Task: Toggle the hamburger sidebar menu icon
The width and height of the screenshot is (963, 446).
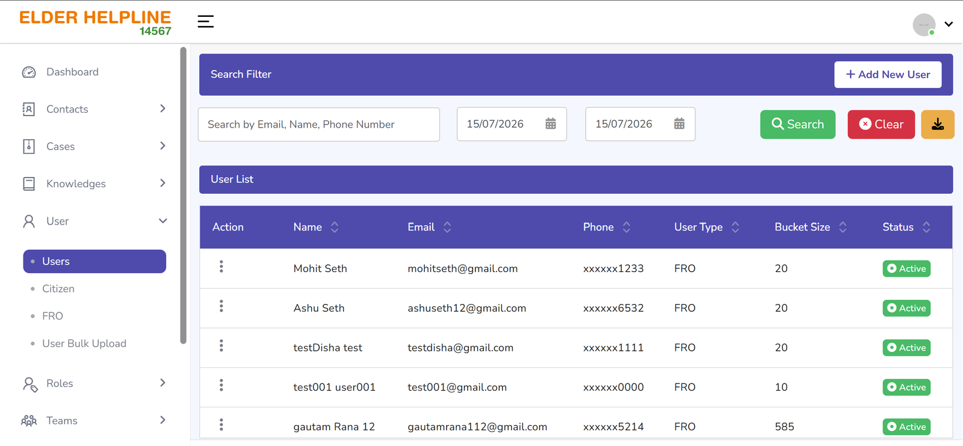Action: pyautogui.click(x=206, y=22)
